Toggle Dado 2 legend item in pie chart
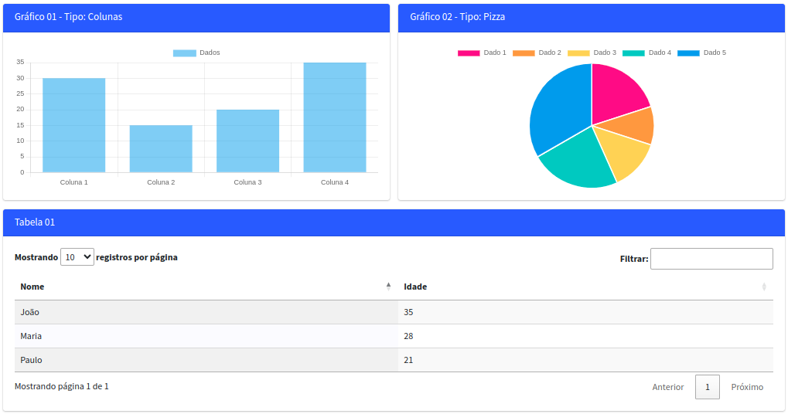This screenshot has height=414, width=788. (x=537, y=53)
